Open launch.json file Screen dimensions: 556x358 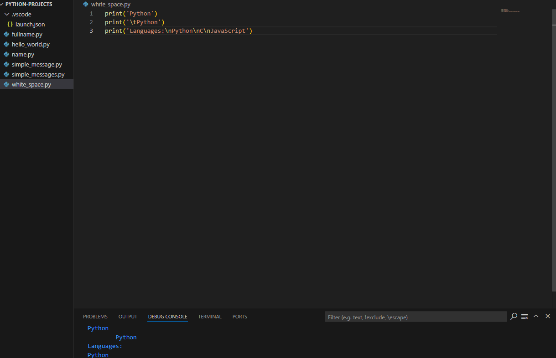pos(30,24)
